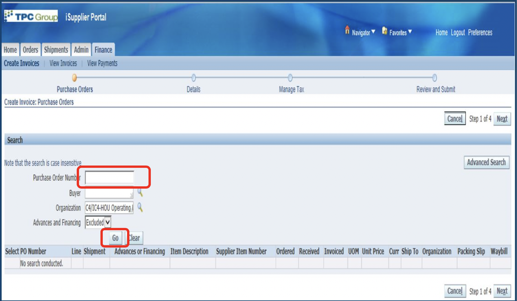Screen dimensions: 517x301
Task: Click the Unit Price column header
Action: (373, 252)
